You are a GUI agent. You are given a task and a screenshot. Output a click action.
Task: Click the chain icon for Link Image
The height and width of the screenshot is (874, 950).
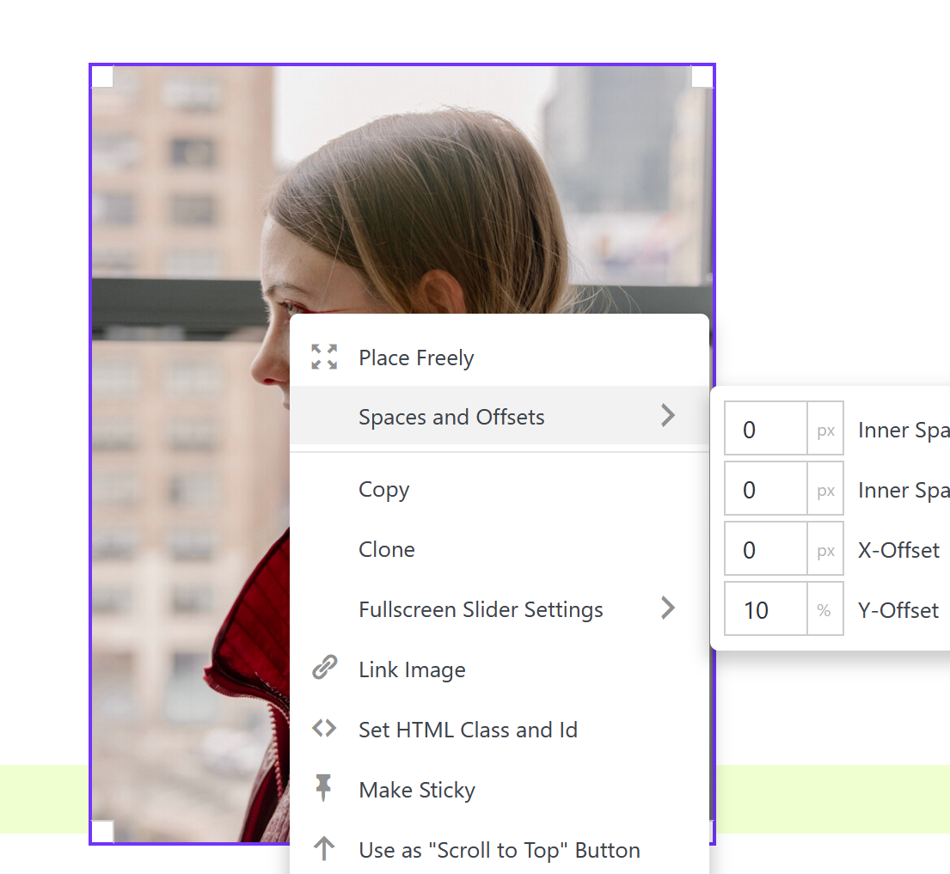[324, 668]
